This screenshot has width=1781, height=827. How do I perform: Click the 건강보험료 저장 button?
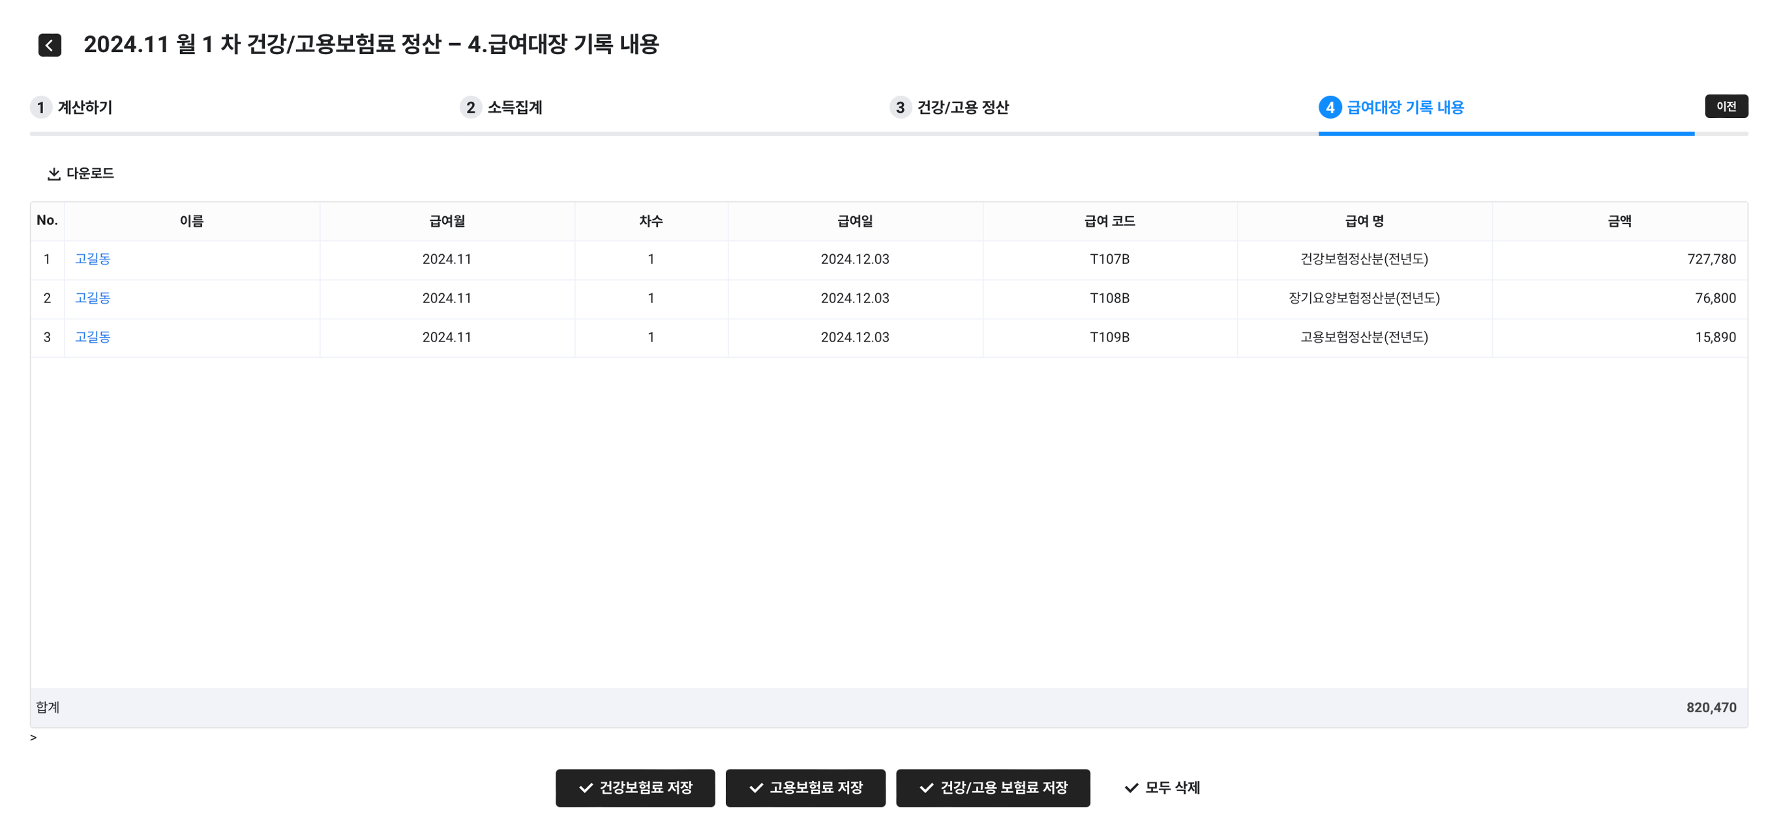pos(635,788)
